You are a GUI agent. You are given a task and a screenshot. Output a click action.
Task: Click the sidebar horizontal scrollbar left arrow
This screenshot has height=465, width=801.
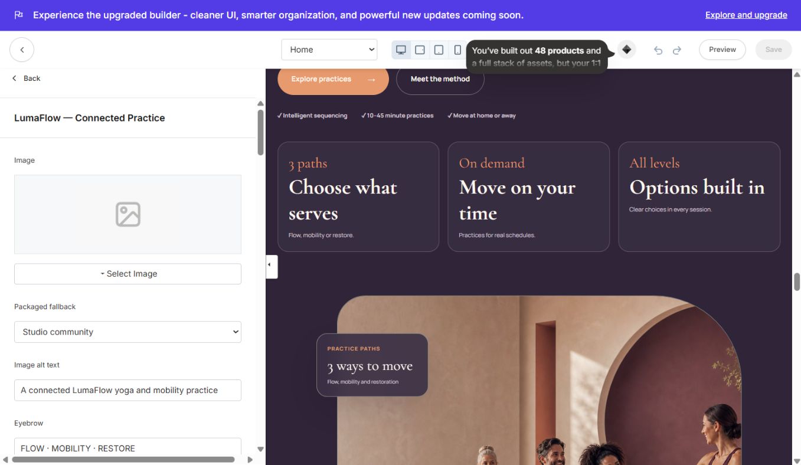point(5,460)
